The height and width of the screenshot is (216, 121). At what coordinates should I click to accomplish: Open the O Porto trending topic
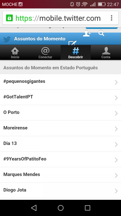[60, 113]
